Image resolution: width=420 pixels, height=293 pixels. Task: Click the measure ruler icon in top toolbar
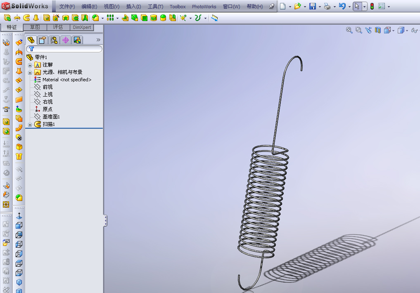click(x=215, y=18)
